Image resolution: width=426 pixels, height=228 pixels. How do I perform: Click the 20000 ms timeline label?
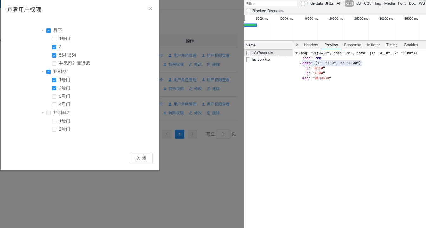click(336, 19)
